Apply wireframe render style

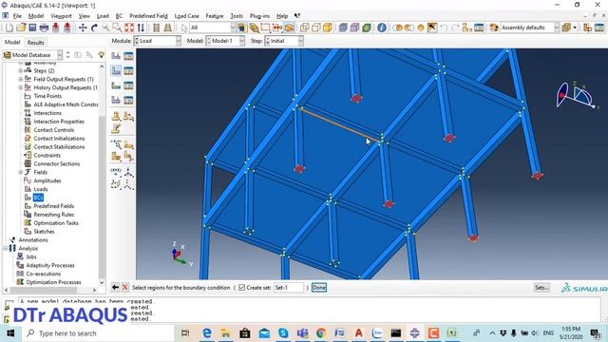tap(305, 28)
